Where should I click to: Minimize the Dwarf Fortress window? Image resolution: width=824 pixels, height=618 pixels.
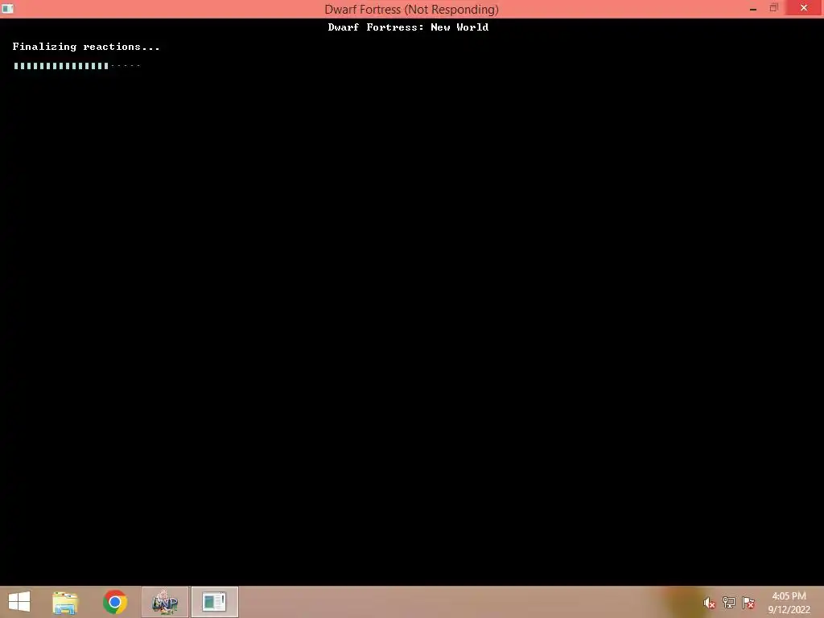753,8
